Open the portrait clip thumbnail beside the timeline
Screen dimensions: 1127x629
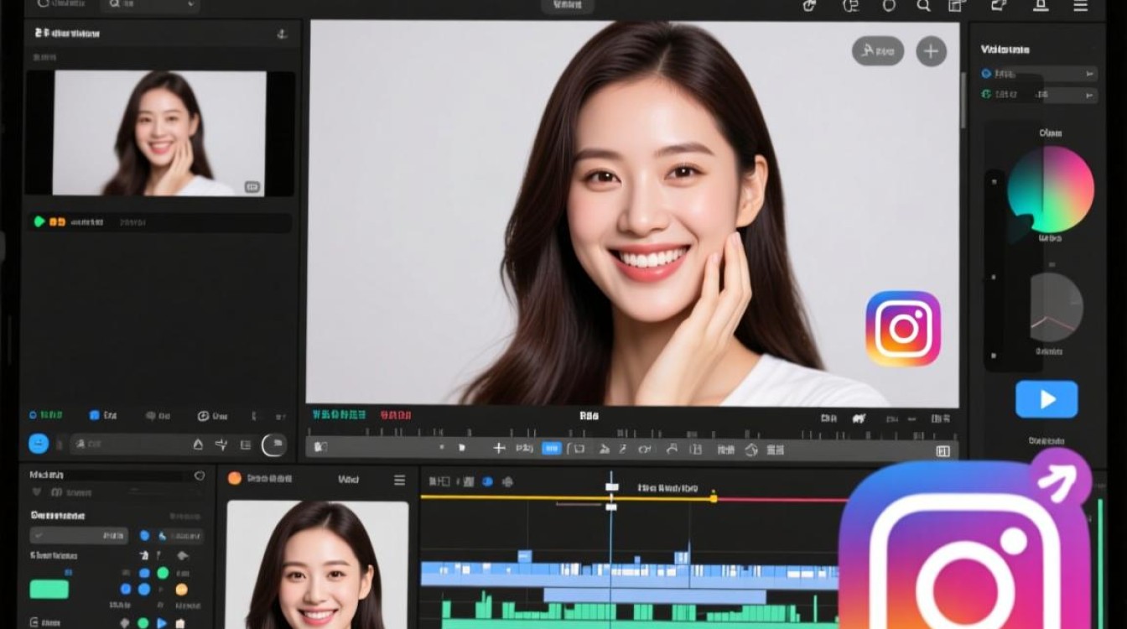click(317, 565)
